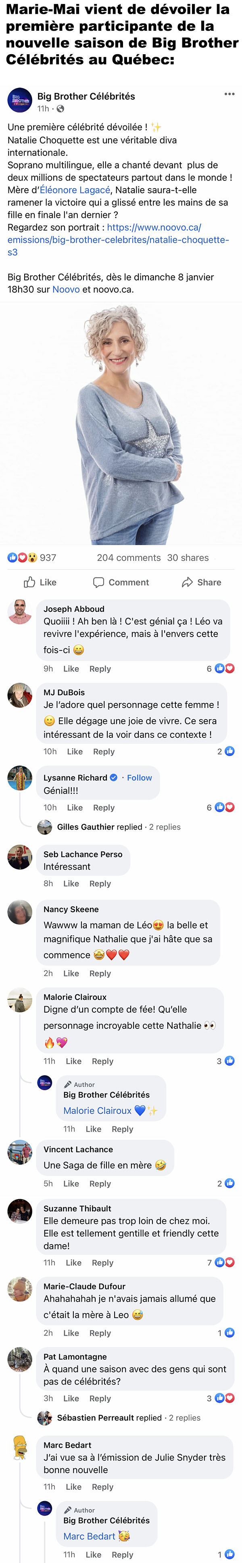Click the Share arrow icon

tap(187, 582)
